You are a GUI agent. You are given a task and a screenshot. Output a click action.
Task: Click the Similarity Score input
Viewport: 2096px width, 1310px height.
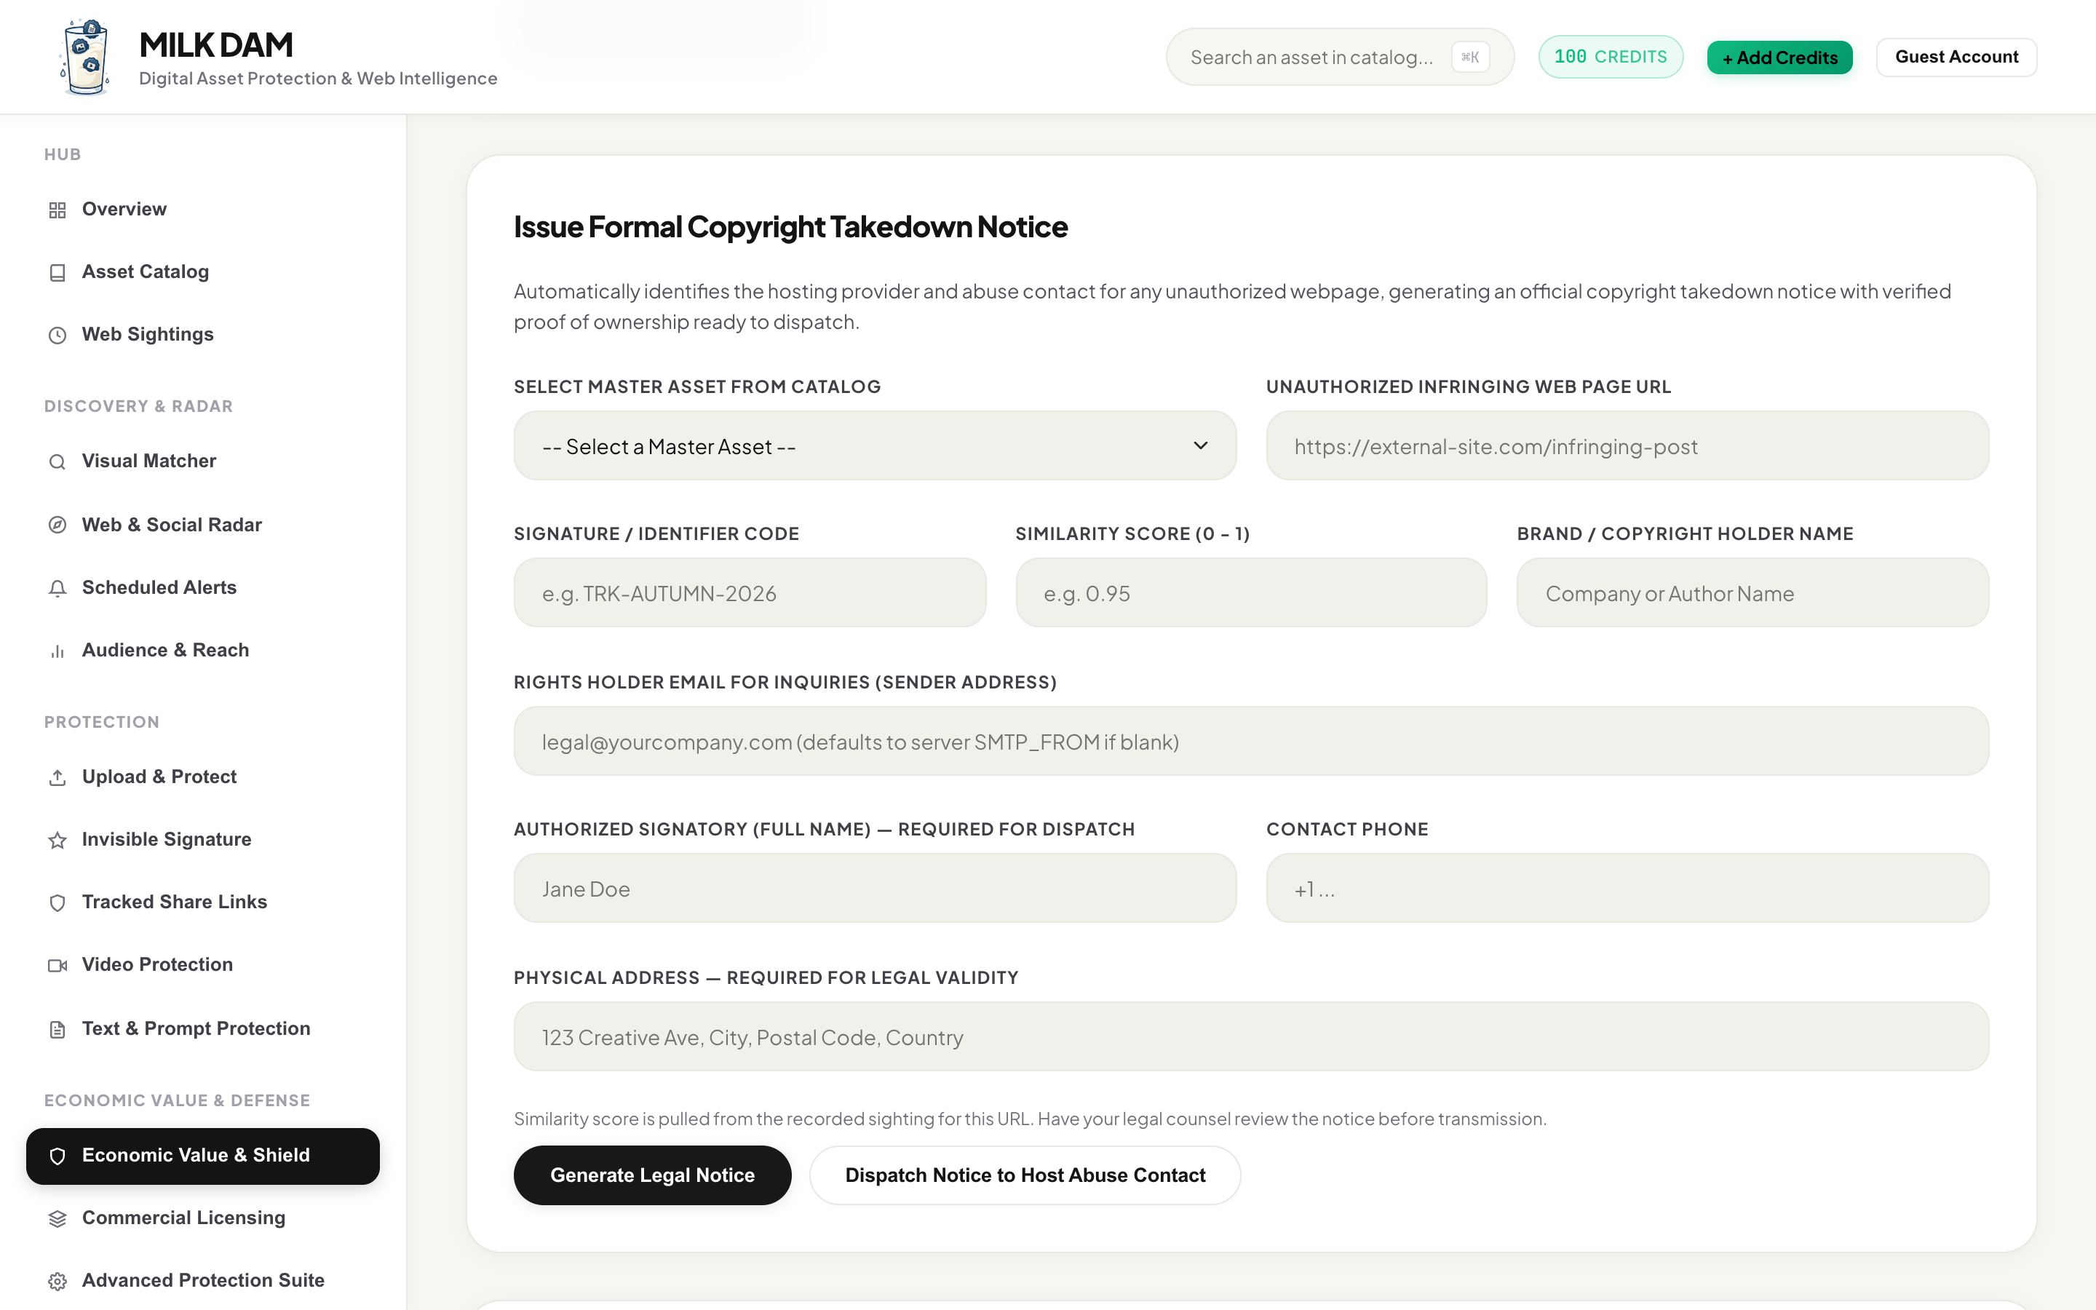point(1252,592)
